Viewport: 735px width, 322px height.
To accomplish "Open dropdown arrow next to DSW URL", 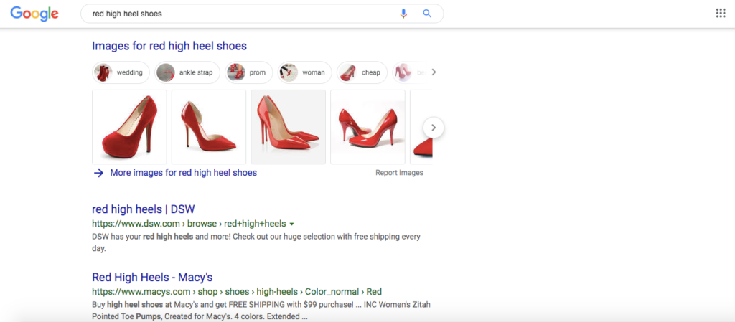I will pos(292,224).
